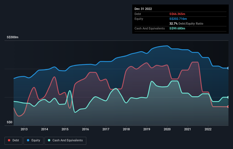
Task: Click the S$202.716m equity value
Action: [x=178, y=19]
